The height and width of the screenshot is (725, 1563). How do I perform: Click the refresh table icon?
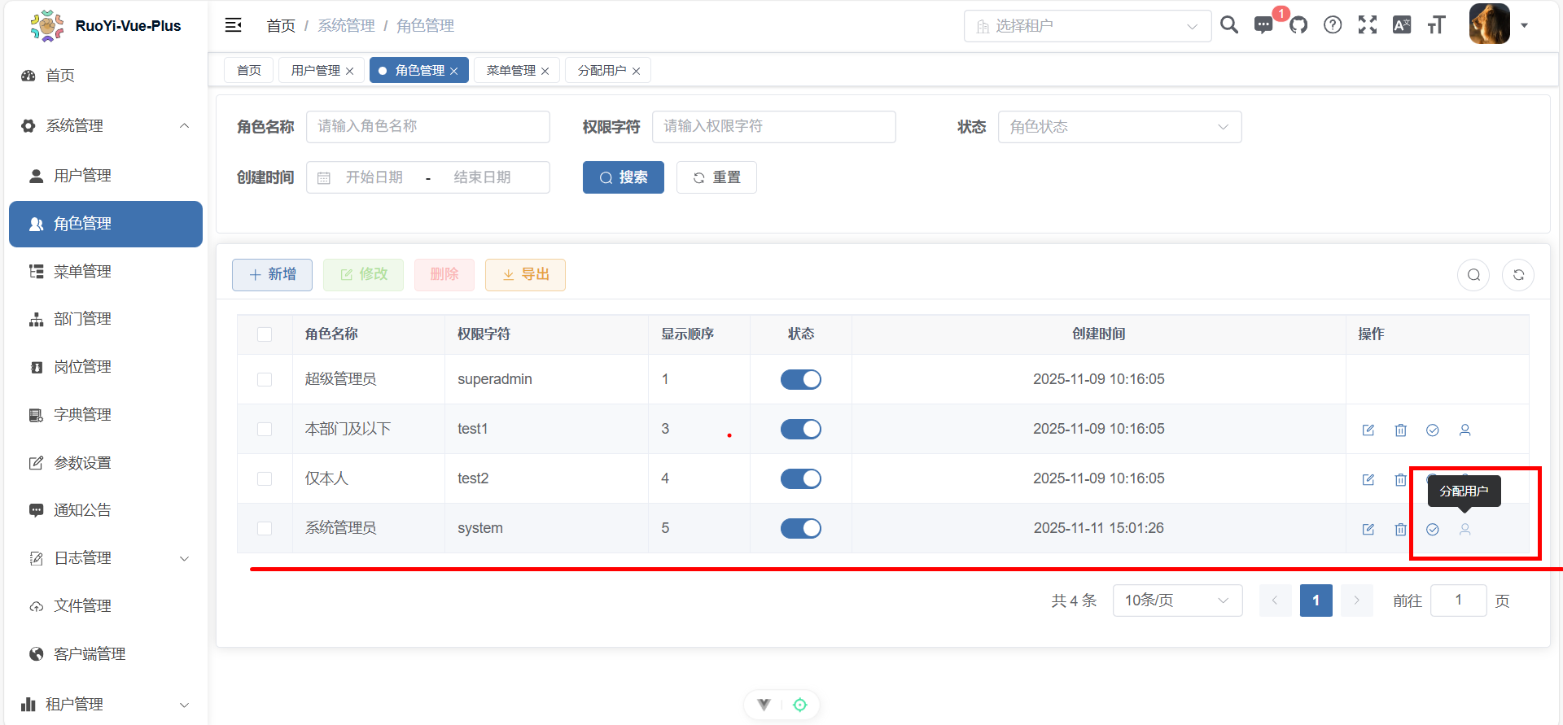click(1518, 275)
